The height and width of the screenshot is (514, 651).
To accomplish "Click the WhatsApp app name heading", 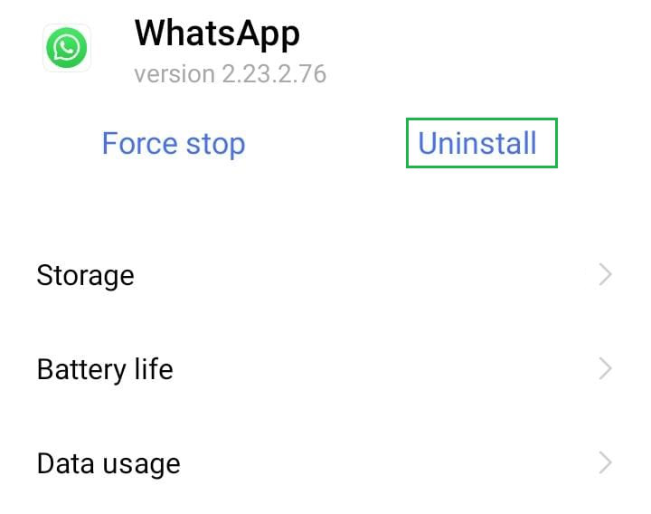I will (x=217, y=34).
